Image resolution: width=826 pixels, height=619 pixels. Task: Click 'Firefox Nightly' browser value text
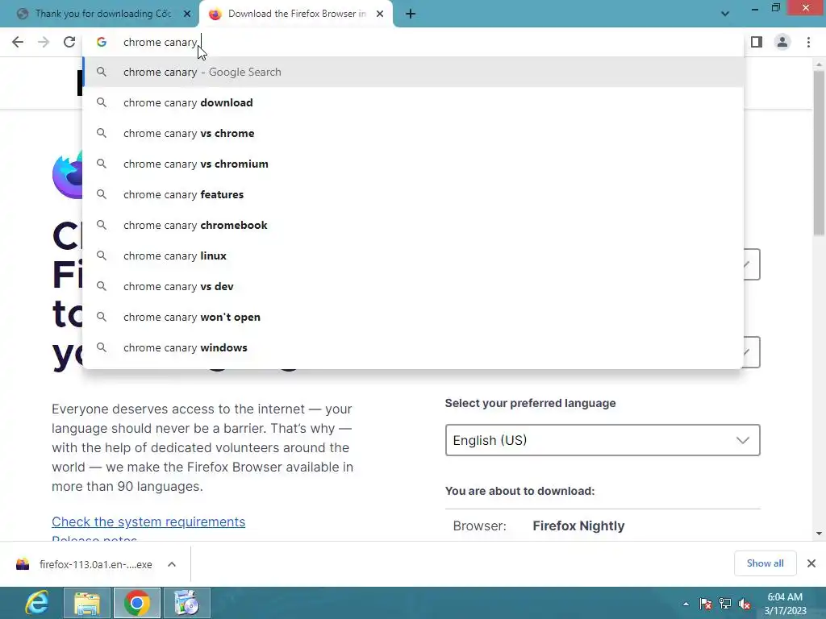click(578, 526)
